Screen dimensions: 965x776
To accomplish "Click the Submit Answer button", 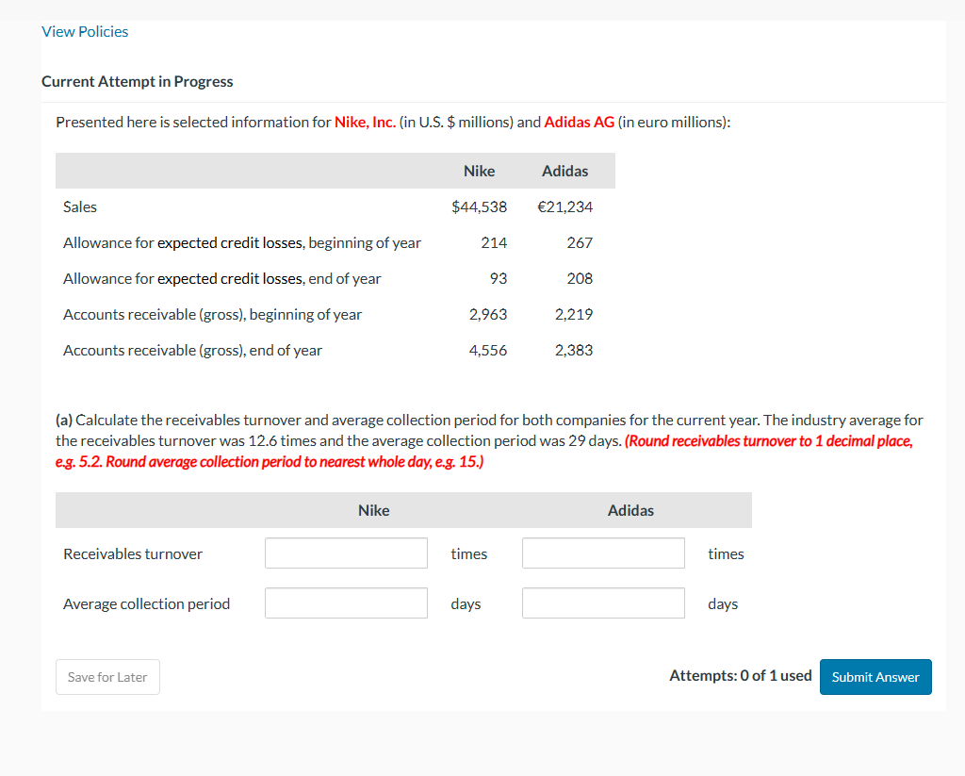I will pos(875,677).
